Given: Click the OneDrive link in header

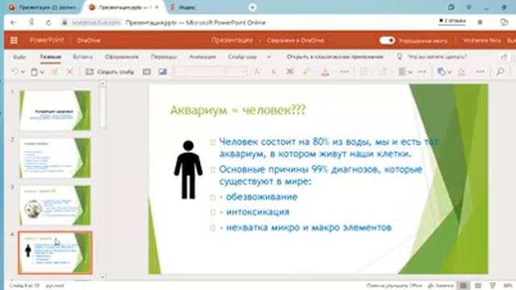Looking at the screenshot, I should coord(89,40).
